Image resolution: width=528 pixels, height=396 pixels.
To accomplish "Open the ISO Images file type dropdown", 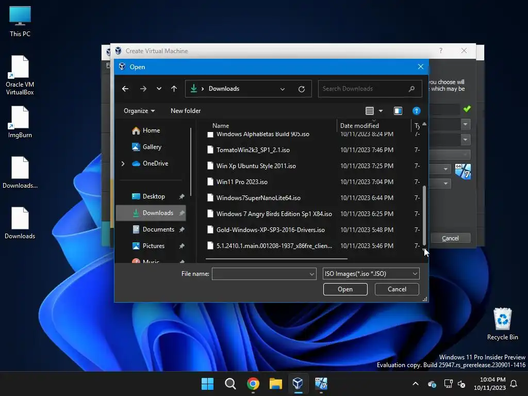I will pos(371,274).
